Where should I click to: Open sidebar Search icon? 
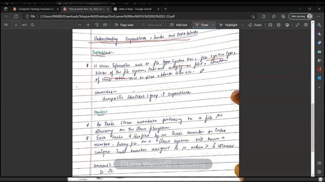(x=319, y=25)
